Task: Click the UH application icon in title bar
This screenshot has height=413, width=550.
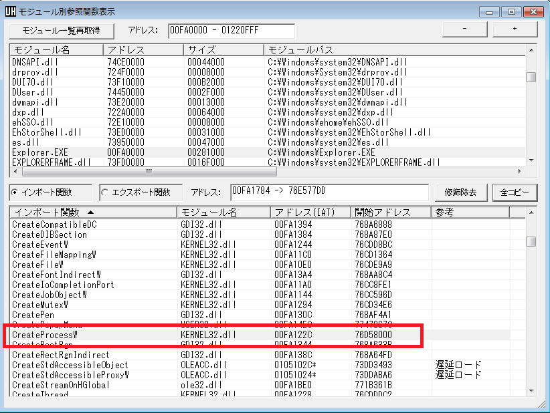Action: [x=11, y=11]
